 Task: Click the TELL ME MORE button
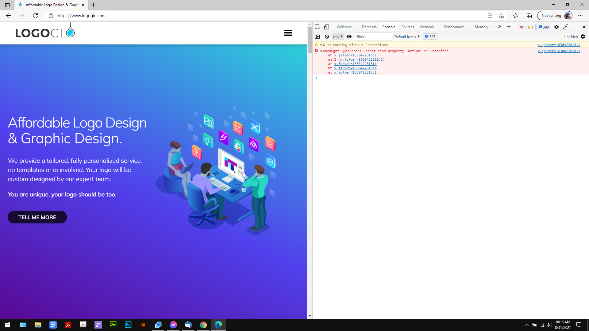tap(37, 217)
